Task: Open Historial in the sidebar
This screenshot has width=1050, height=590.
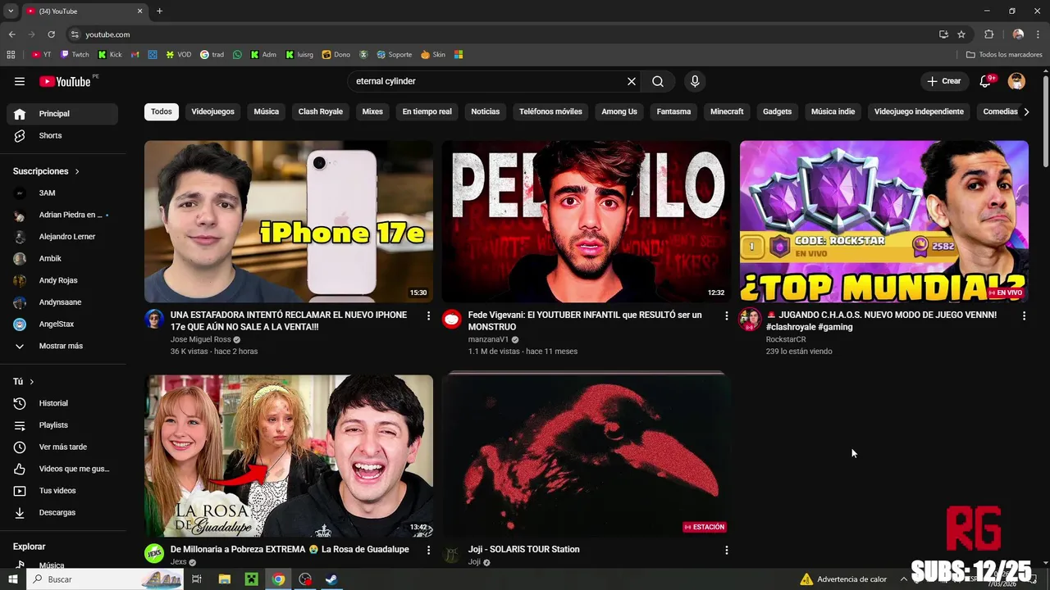Action: tap(62, 403)
